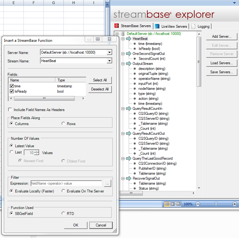Click the HeartBeat stream arrow icon
239x238 pixels.
[129, 39]
